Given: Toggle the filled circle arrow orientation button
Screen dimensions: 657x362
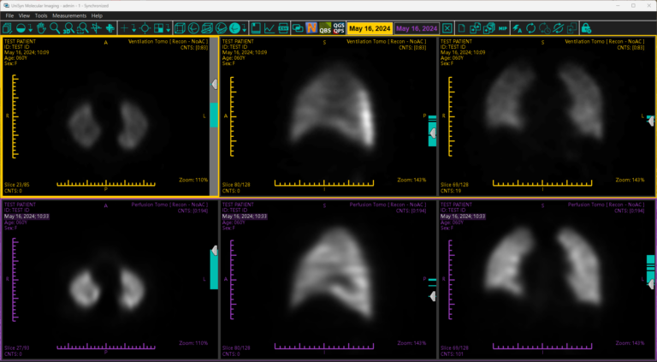Looking at the screenshot, I should [x=234, y=28].
